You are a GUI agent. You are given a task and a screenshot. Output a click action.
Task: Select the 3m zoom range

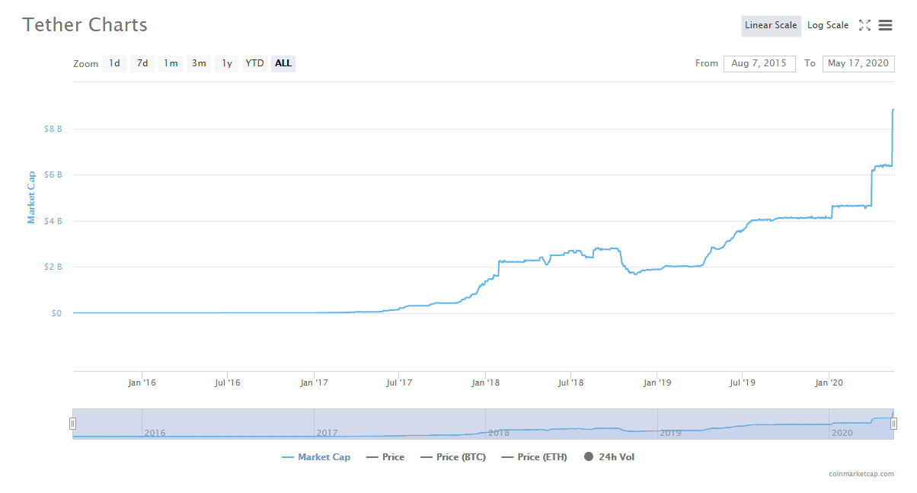coord(199,63)
